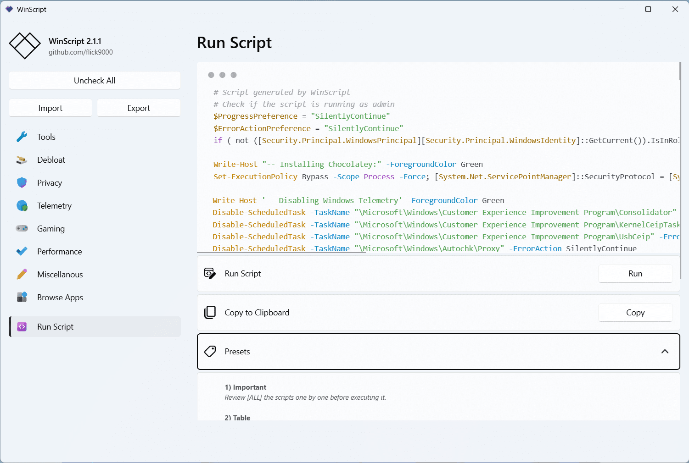Run the generated script

coord(635,274)
